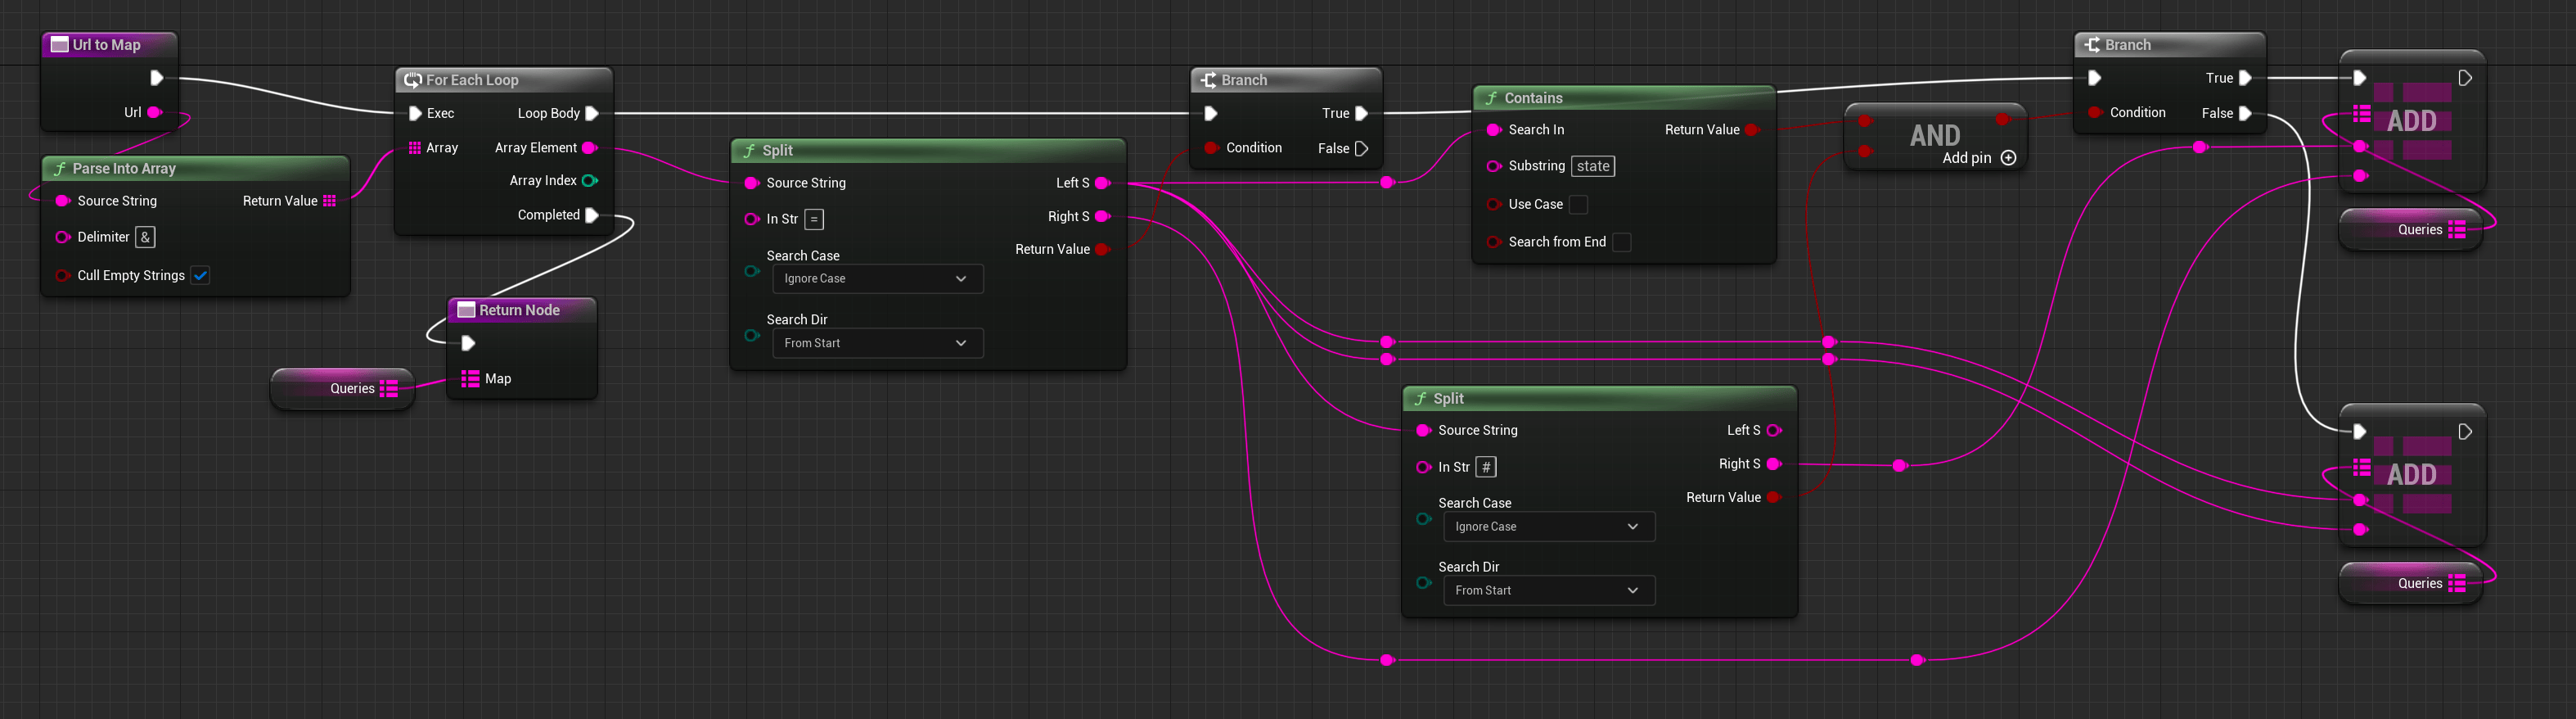Select the Queries variable node near Return Node
Image resolution: width=2576 pixels, height=719 pixels.
point(343,388)
